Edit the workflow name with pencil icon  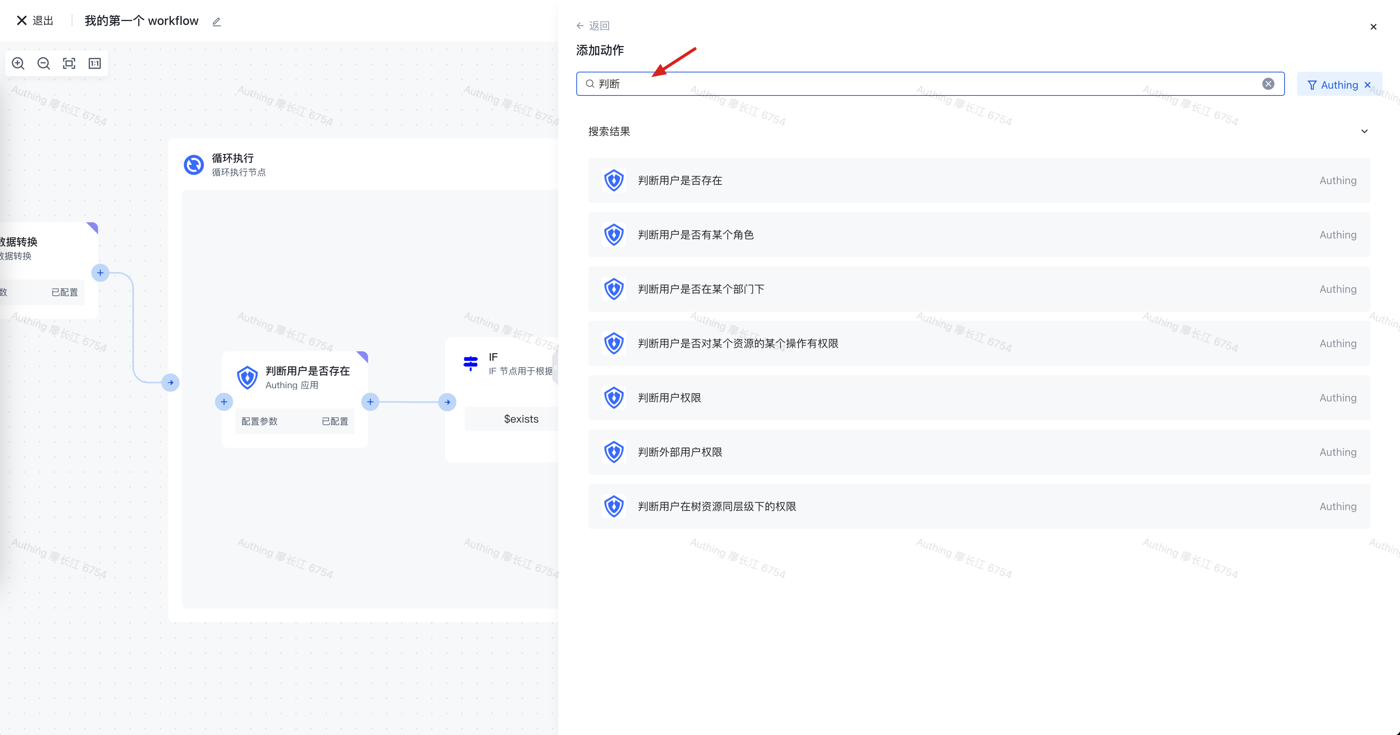pos(216,22)
